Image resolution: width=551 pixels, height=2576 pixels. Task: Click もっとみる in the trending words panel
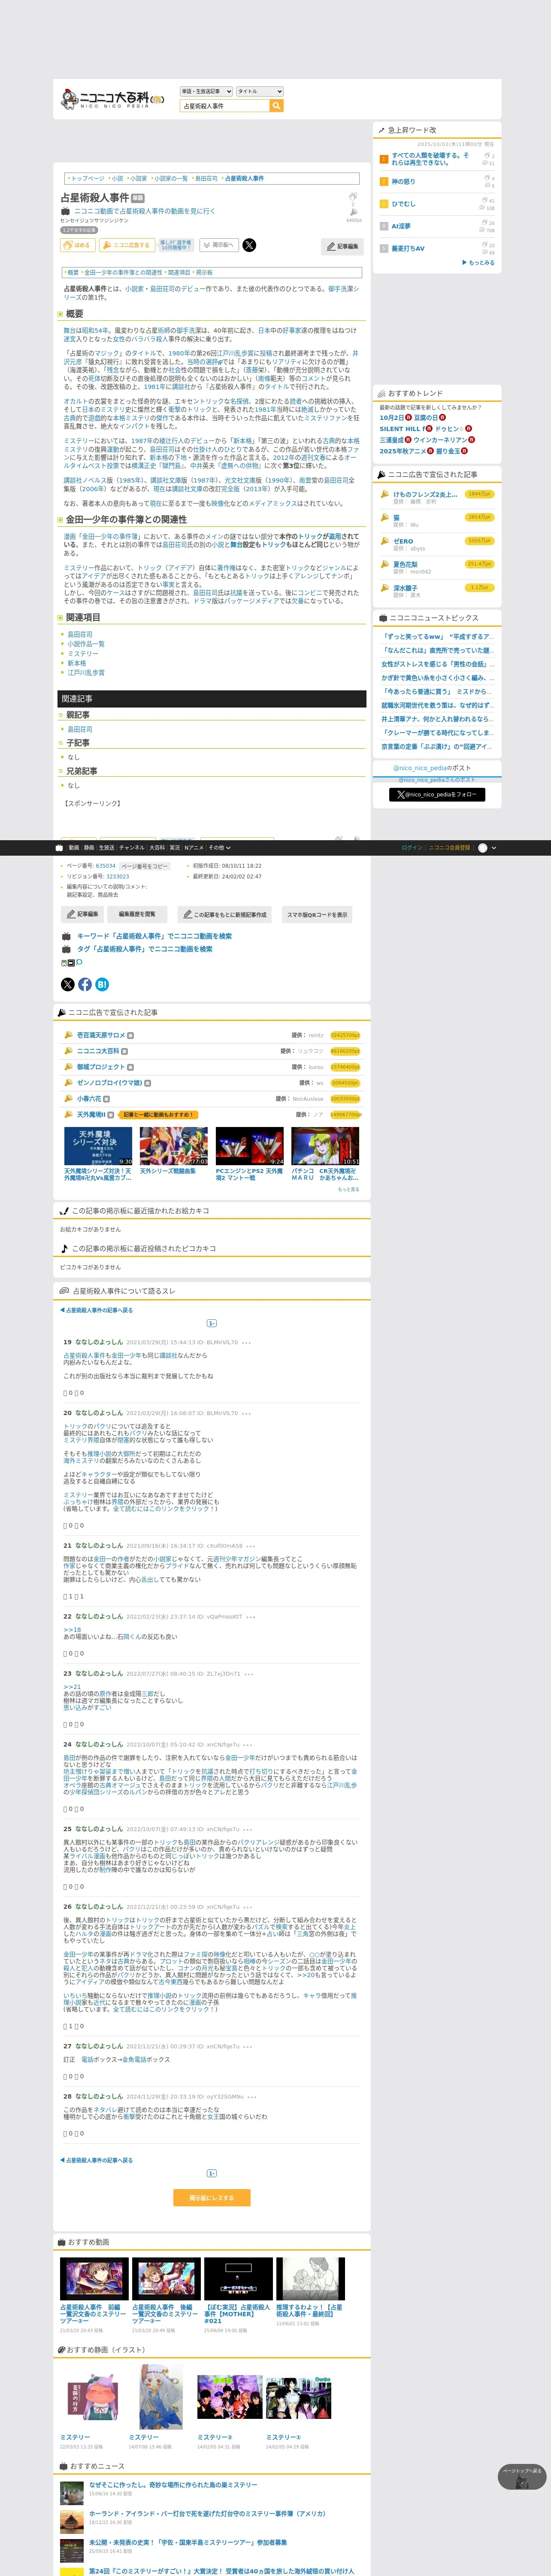tap(479, 263)
